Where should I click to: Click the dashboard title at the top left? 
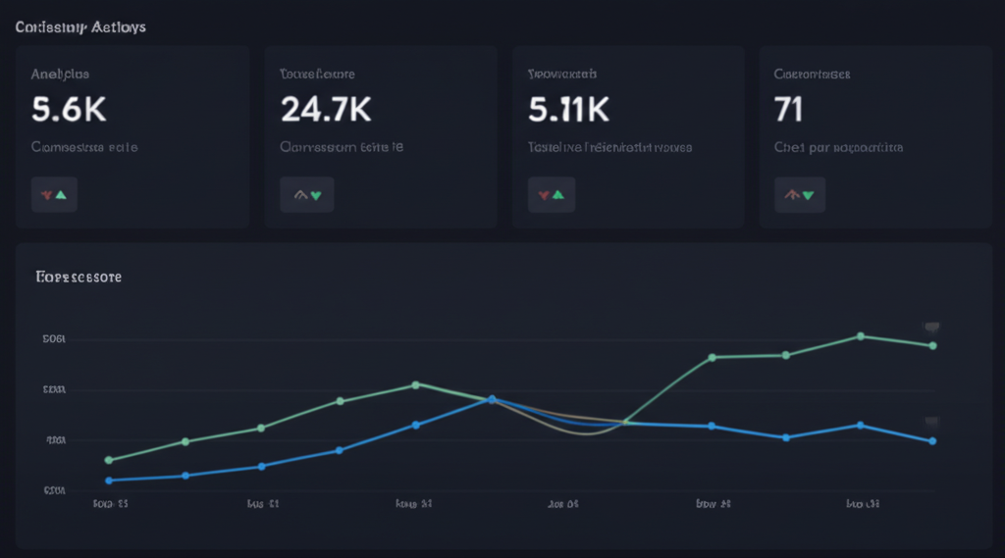point(80,27)
